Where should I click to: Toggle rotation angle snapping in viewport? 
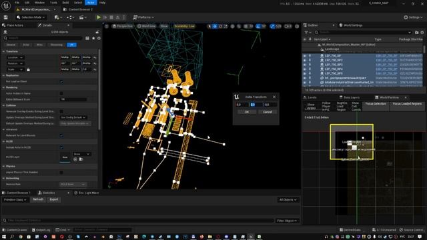tap(258, 26)
